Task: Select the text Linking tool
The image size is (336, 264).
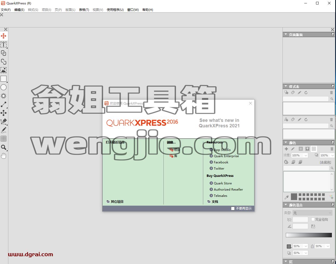Action: 4,53
